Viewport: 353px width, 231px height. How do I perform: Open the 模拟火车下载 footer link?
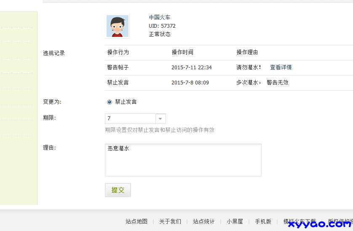pos(299,221)
